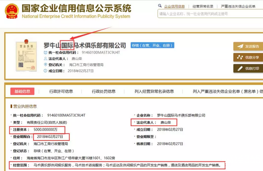The width and height of the screenshot is (263, 171).
Task: Click the 存续（在营、开业、在册）status badge
Action: click(x=152, y=46)
